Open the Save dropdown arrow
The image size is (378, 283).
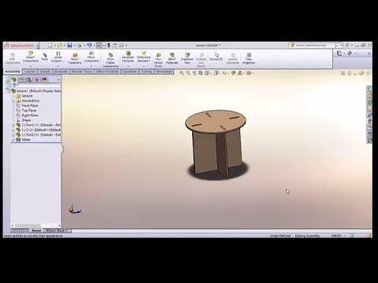74,46
